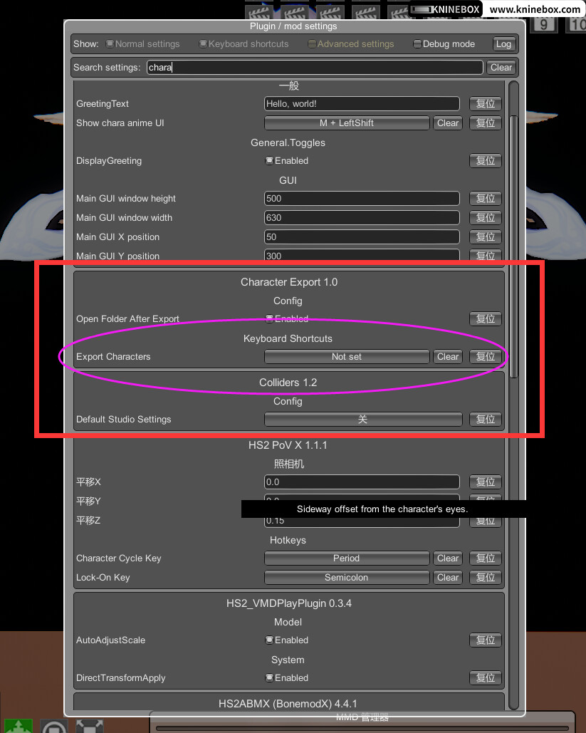The image size is (586, 733).
Task: Reset the Lock-On Key
Action: coord(486,577)
